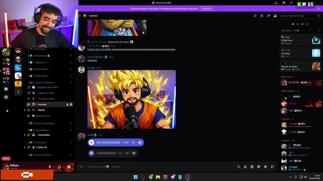Change the 0:15 voice message 1X speed

point(127,153)
